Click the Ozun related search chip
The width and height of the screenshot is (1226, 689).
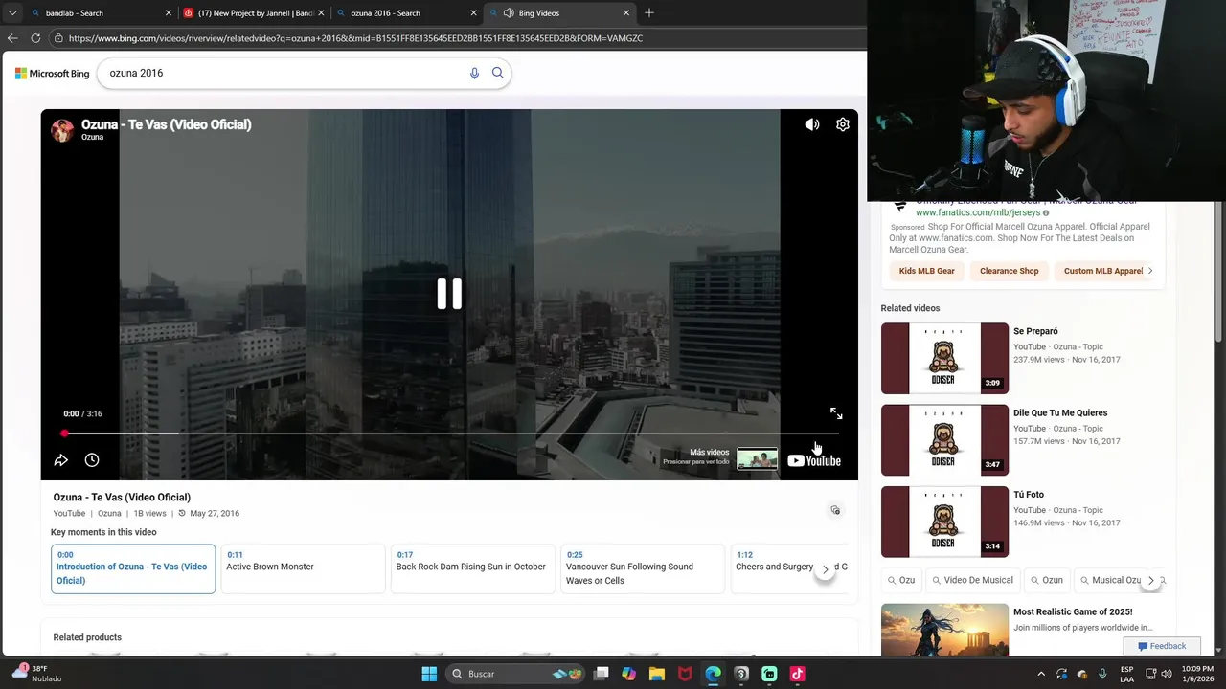coord(1047,580)
